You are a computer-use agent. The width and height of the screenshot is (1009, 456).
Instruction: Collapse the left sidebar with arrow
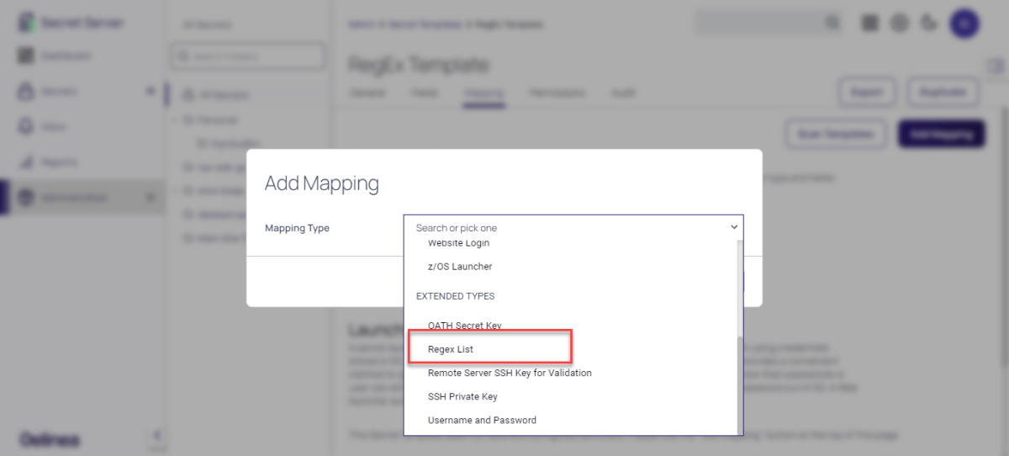pyautogui.click(x=155, y=435)
